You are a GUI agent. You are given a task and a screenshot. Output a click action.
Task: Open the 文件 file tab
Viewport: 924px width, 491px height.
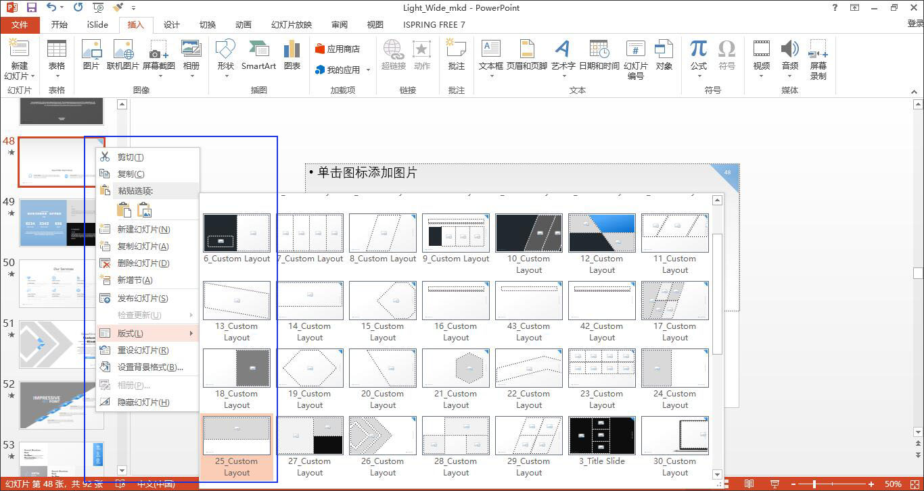[x=20, y=25]
